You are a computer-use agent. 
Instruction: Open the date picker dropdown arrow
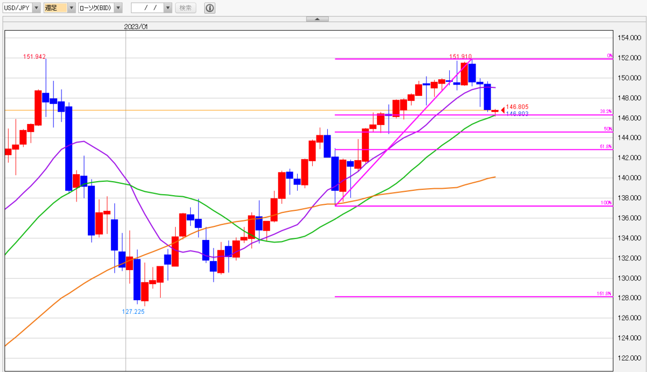click(x=168, y=8)
